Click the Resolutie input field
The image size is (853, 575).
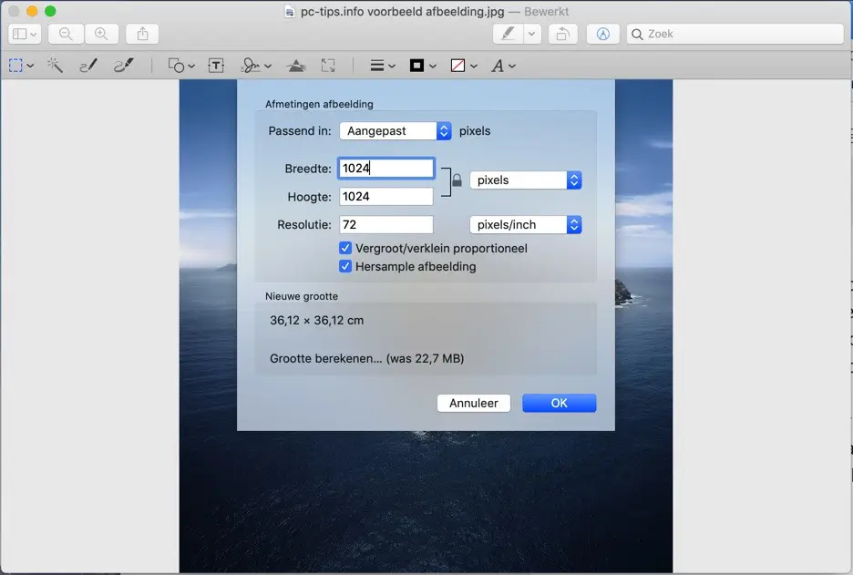[x=386, y=225]
